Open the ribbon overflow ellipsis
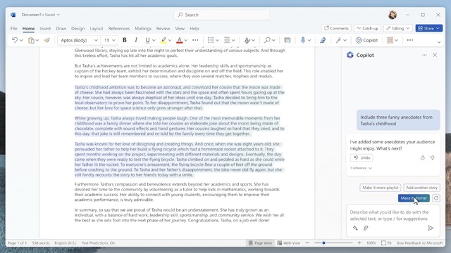This screenshot has width=451, height=253. (x=410, y=40)
